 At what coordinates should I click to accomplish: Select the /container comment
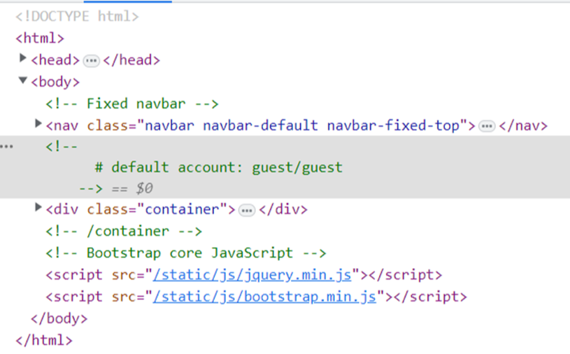tap(124, 231)
